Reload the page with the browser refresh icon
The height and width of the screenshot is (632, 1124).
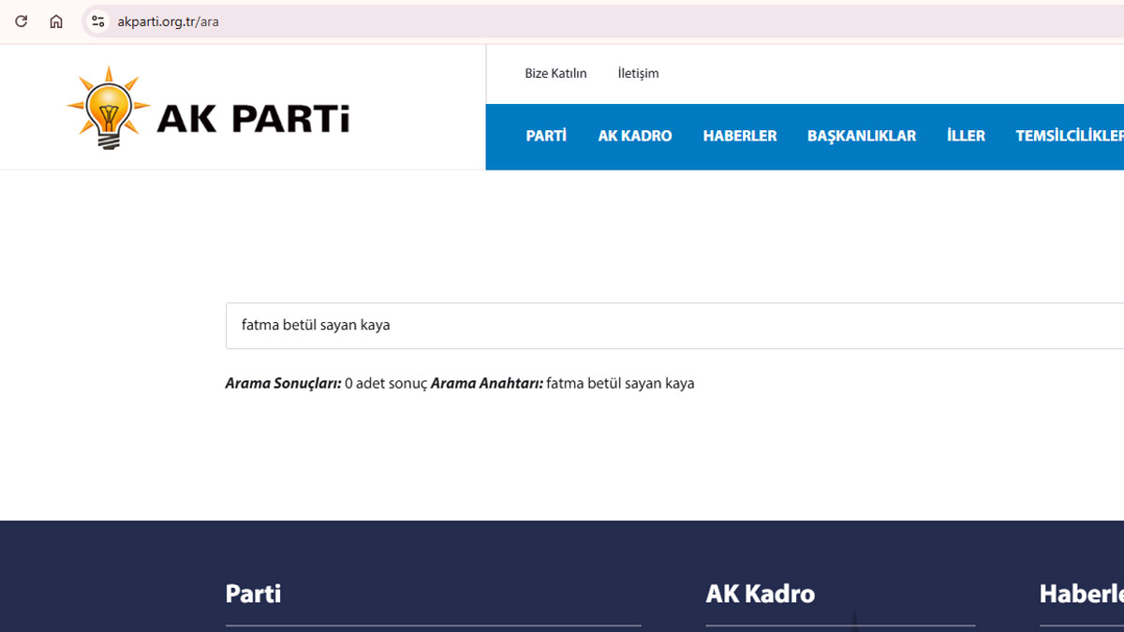tap(21, 22)
